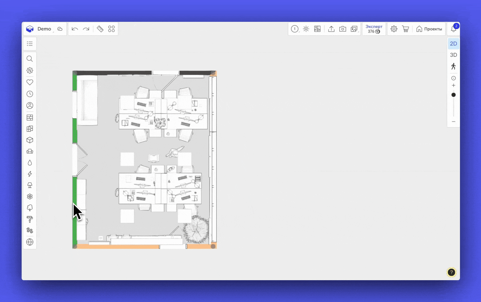Open notifications bell with badge

coord(454,29)
